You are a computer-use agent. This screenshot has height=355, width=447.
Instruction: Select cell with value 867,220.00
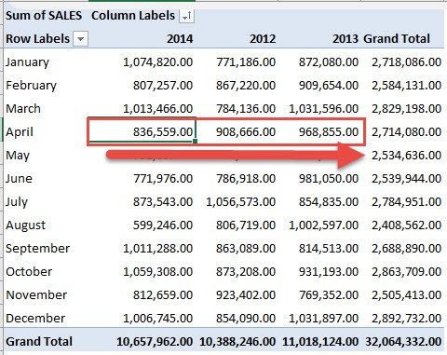pyautogui.click(x=246, y=86)
